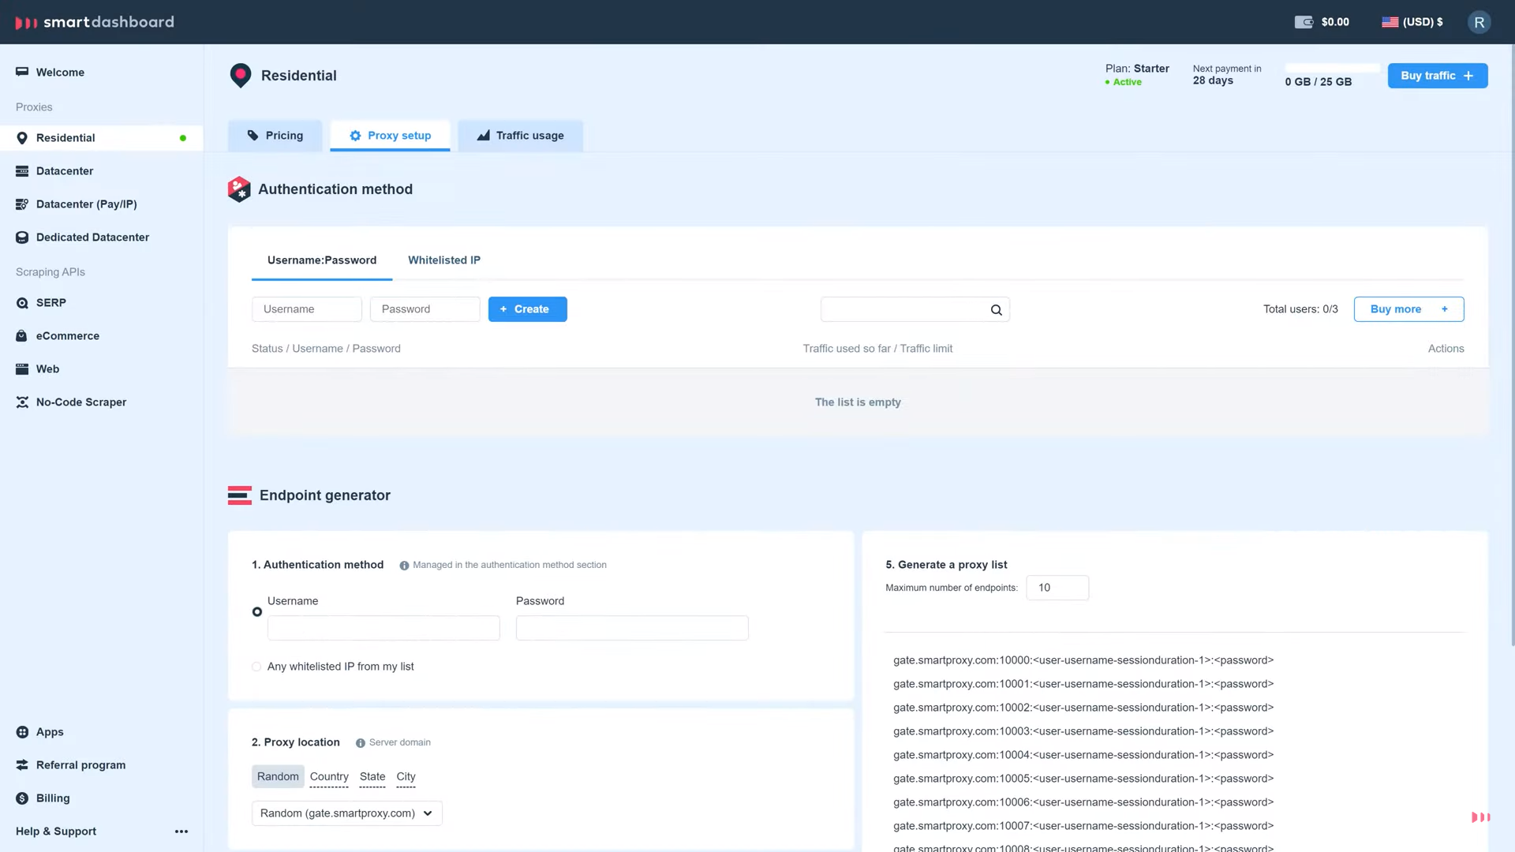Switch to the Traffic usage tab
Viewport: 1515px width, 852px height.
pos(520,135)
